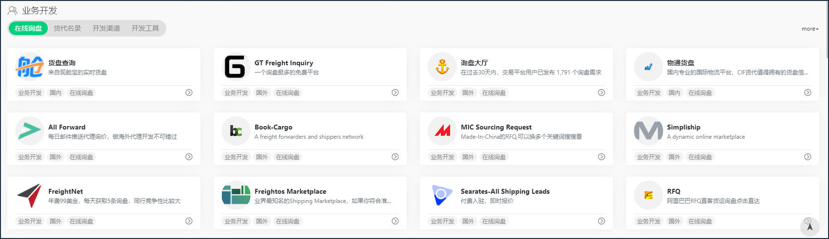Open the MIC Sourcing Request title link
The image size is (829, 239).
tap(496, 127)
